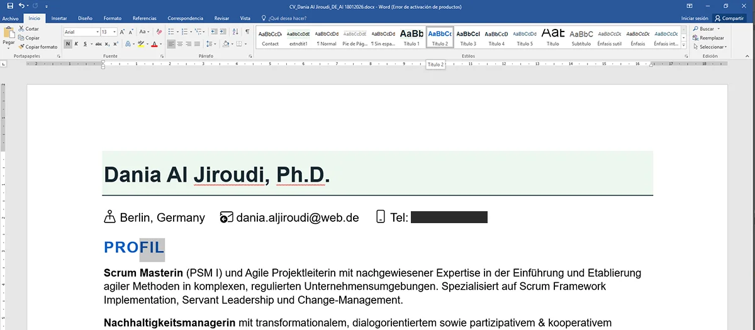Clear all formatting eraser icon

159,31
